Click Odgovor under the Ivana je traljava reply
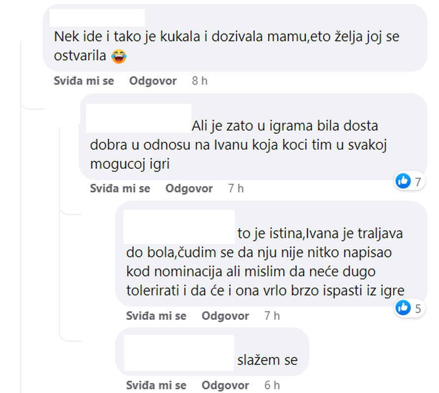 pyautogui.click(x=225, y=315)
